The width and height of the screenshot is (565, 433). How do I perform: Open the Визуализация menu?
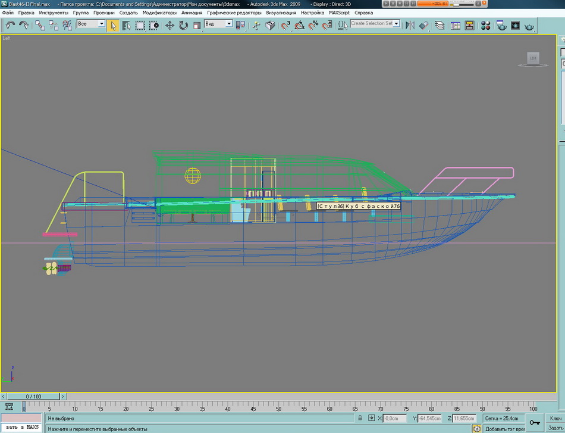coord(281,13)
